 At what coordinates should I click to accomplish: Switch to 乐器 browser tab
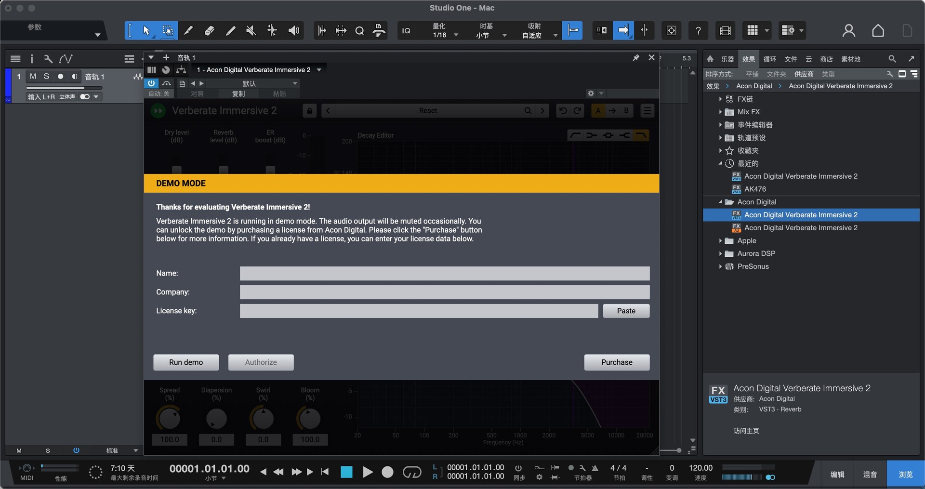[x=727, y=59]
